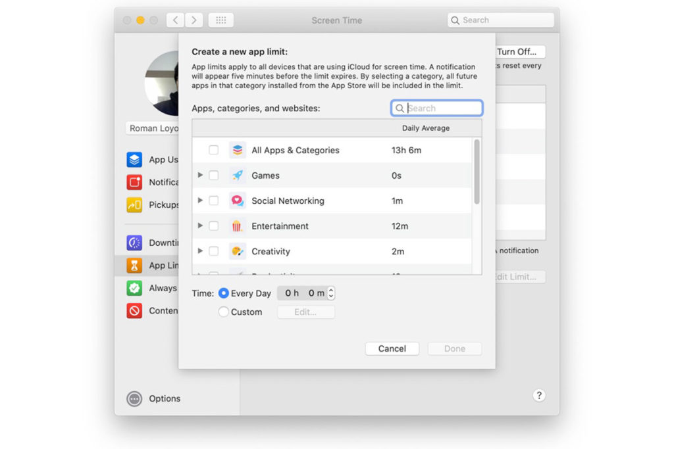Click the Turn Off... button
Image resolution: width=674 pixels, height=449 pixels.
(x=521, y=52)
